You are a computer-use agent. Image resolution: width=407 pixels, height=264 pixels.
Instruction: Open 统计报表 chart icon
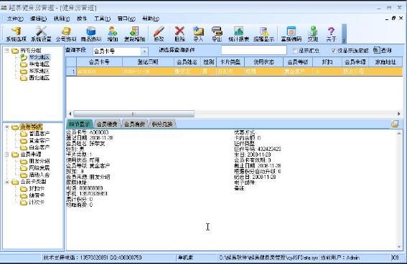coord(238,34)
